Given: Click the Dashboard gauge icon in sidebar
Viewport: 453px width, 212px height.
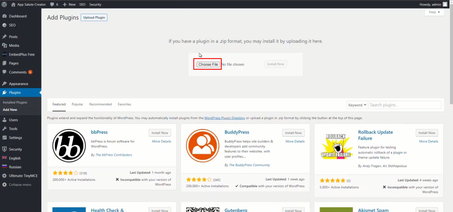Looking at the screenshot, I should (x=4, y=16).
